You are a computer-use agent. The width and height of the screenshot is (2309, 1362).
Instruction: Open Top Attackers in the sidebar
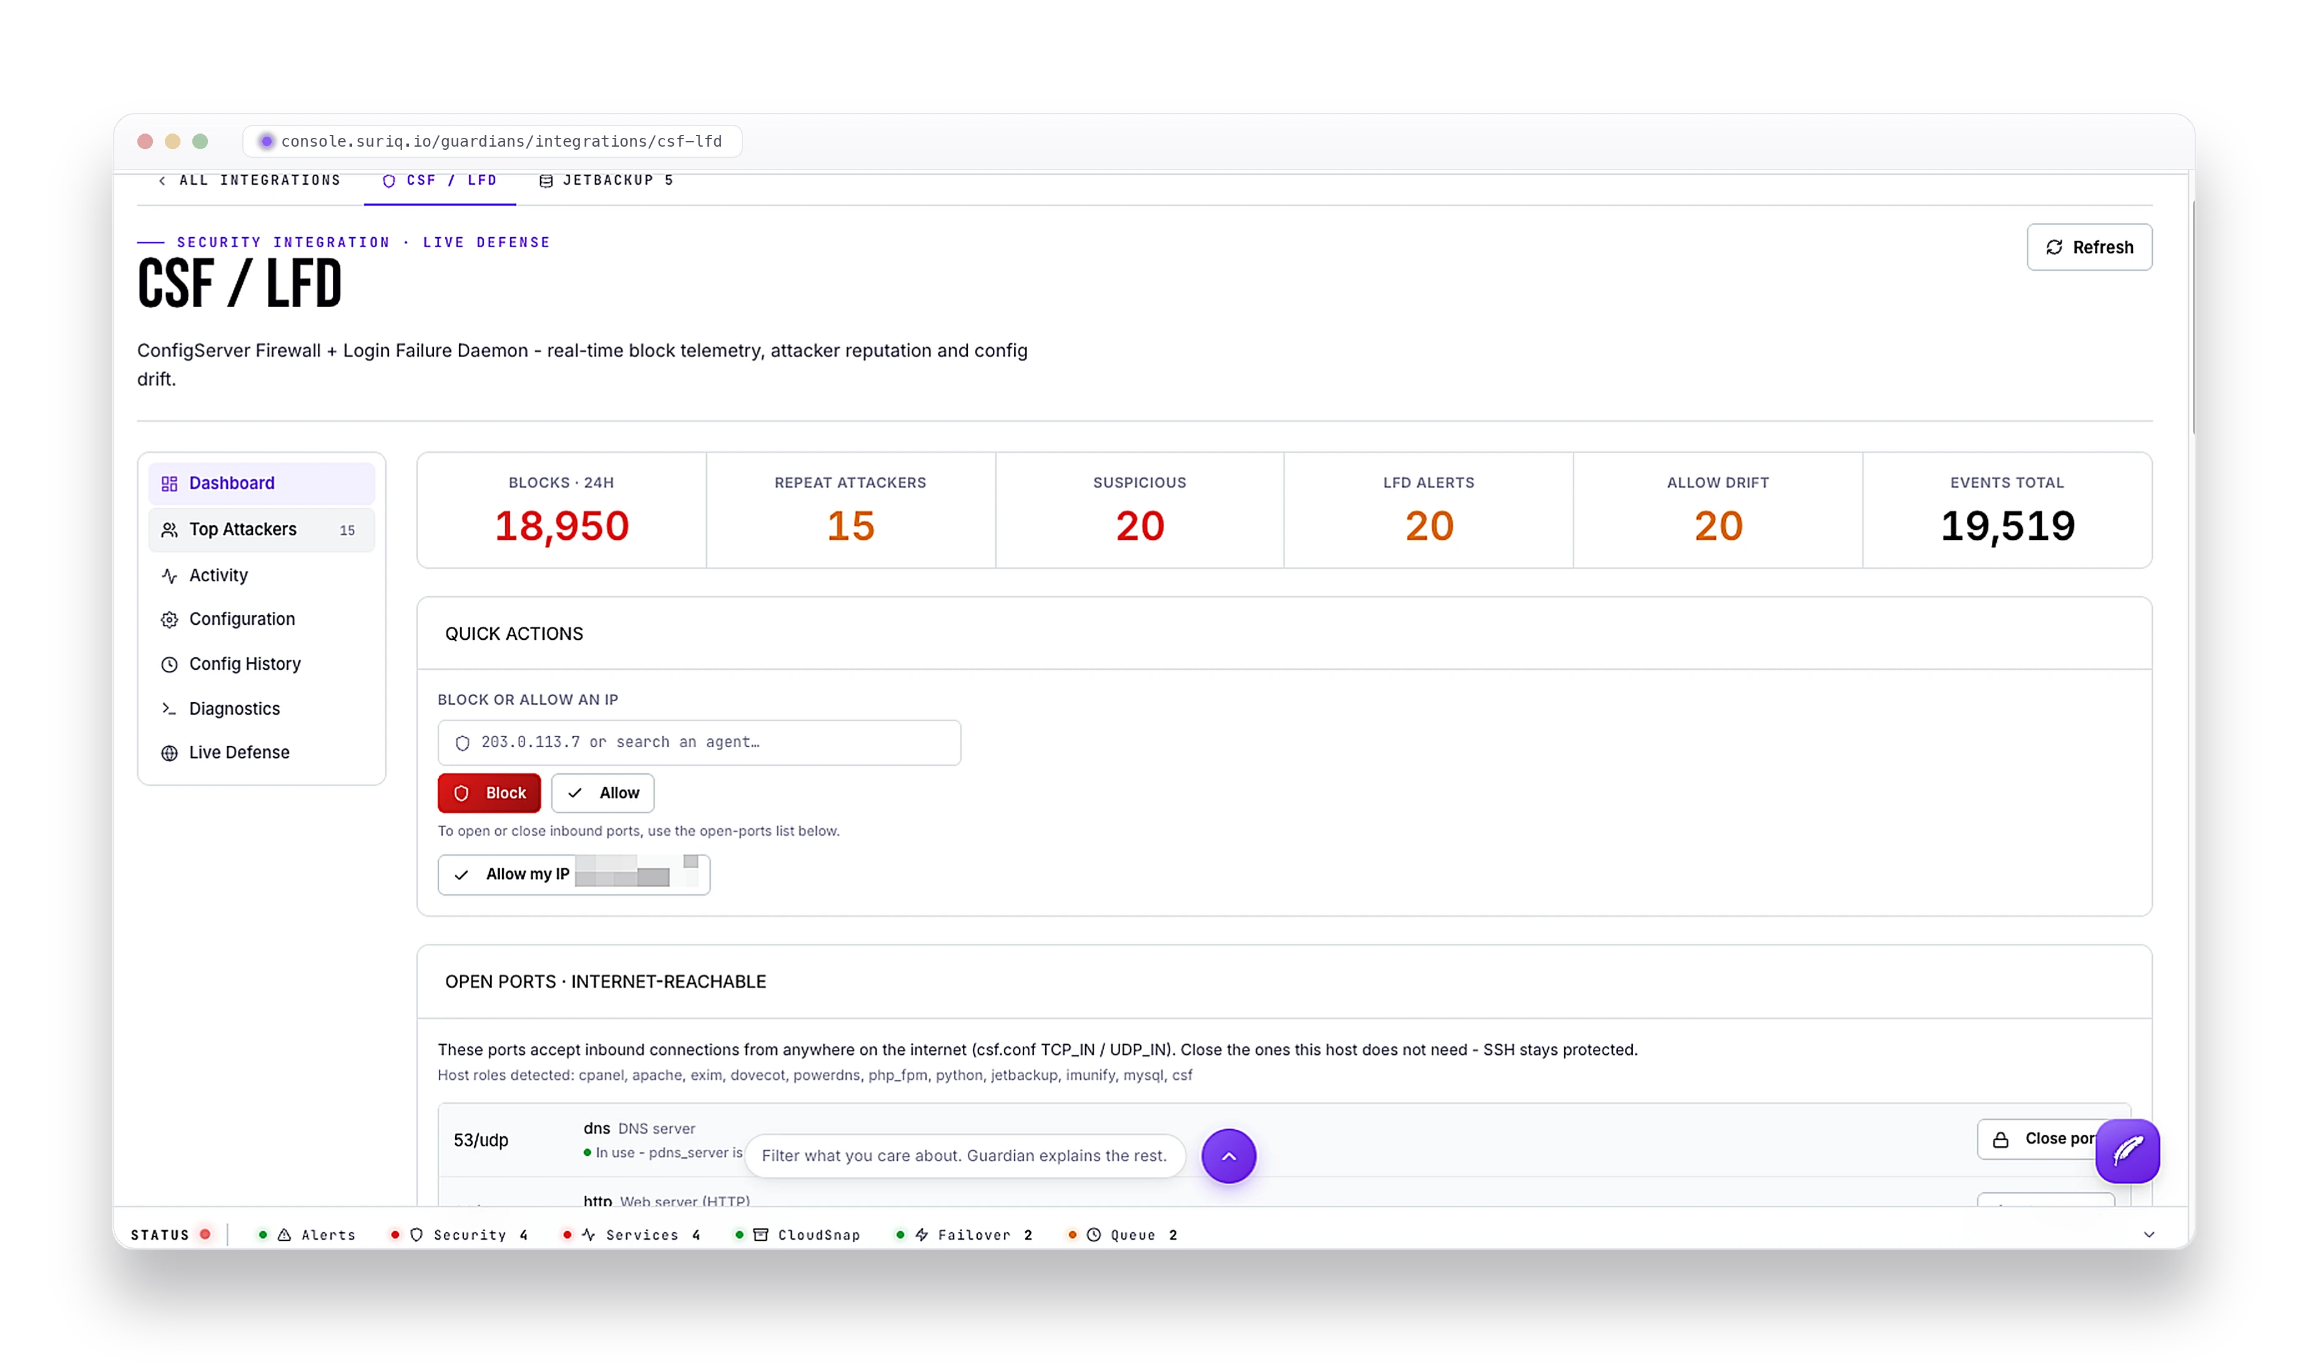tap(262, 529)
